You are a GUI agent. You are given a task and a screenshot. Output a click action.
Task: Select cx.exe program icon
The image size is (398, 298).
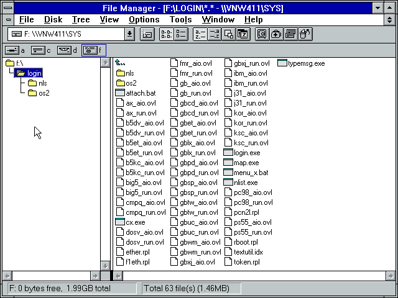pyautogui.click(x=120, y=222)
